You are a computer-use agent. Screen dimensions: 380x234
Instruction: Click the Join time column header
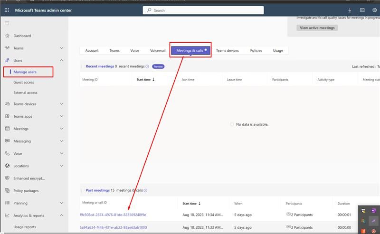coord(188,79)
